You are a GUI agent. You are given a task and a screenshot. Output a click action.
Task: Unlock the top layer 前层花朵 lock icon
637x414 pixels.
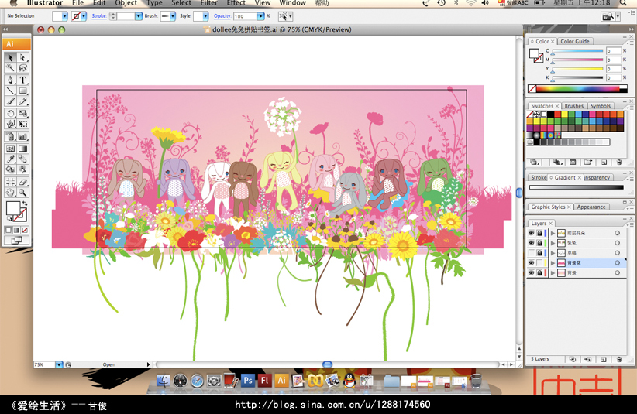coord(539,233)
